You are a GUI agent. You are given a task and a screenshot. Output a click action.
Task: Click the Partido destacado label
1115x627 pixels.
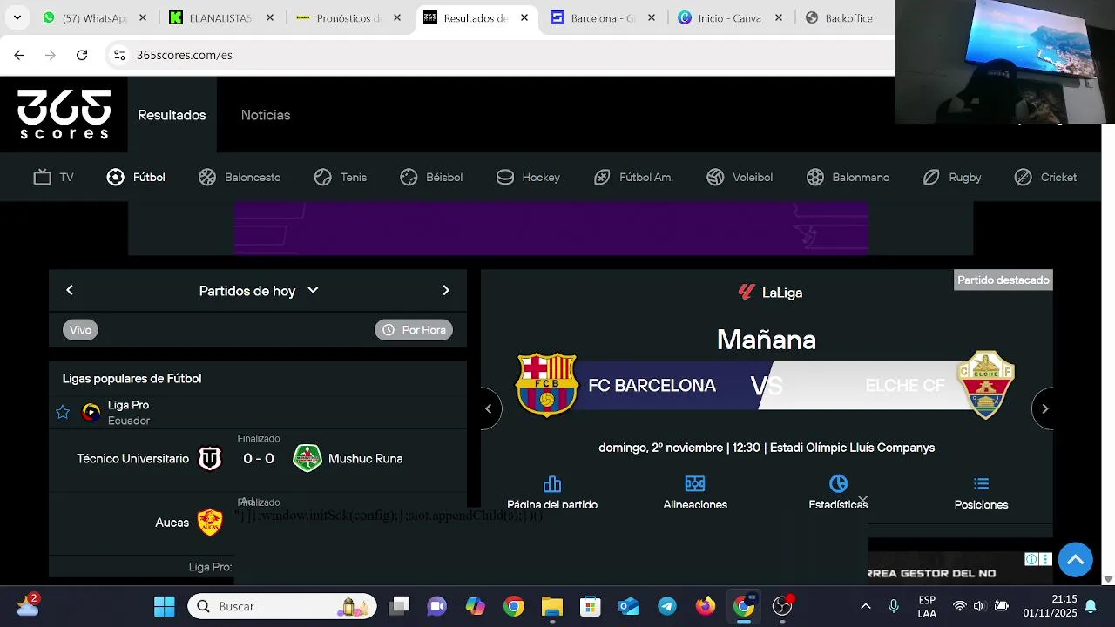1003,280
